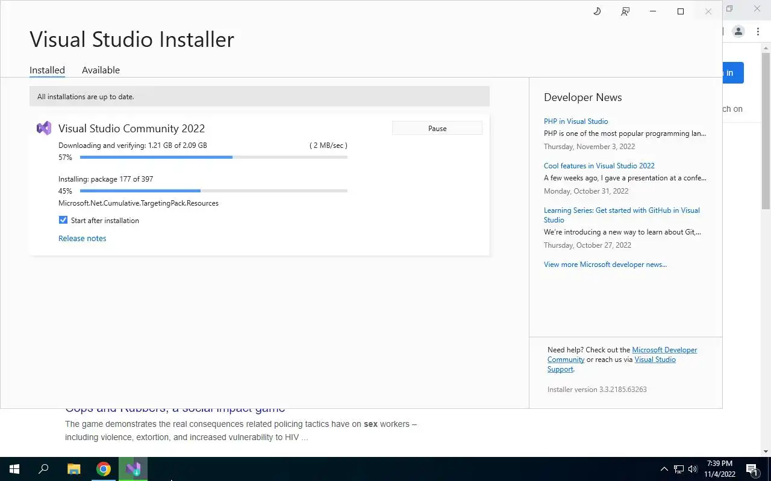The image size is (771, 481).
Task: Open Windows taskbar search
Action: (43, 469)
